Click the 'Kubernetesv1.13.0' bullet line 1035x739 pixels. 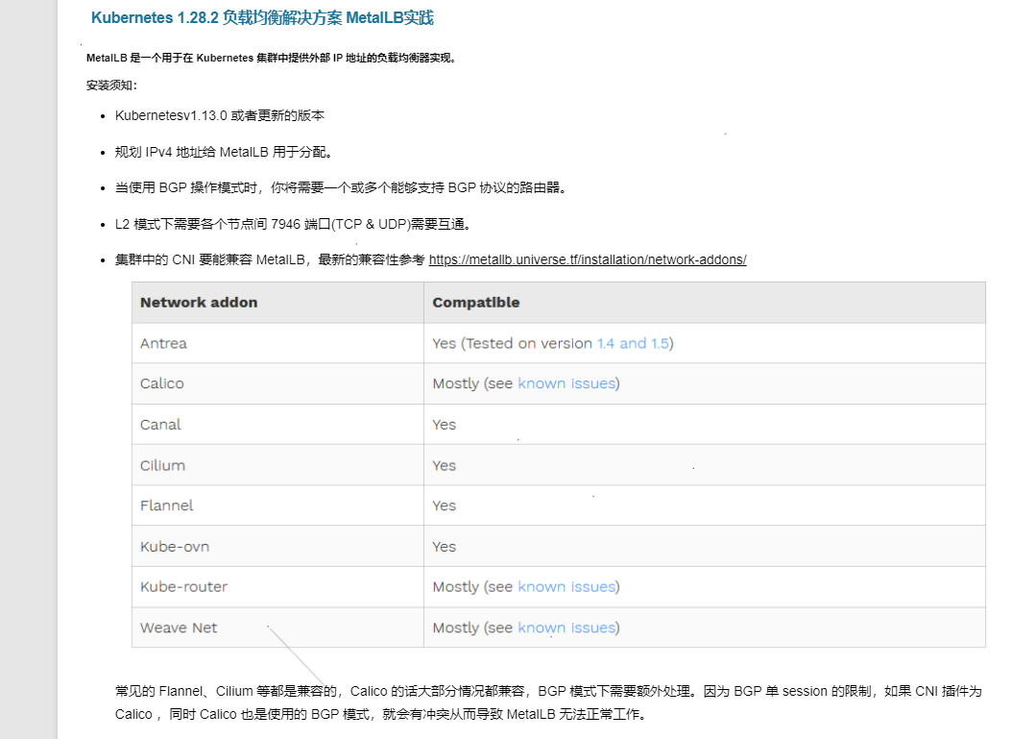click(x=220, y=115)
